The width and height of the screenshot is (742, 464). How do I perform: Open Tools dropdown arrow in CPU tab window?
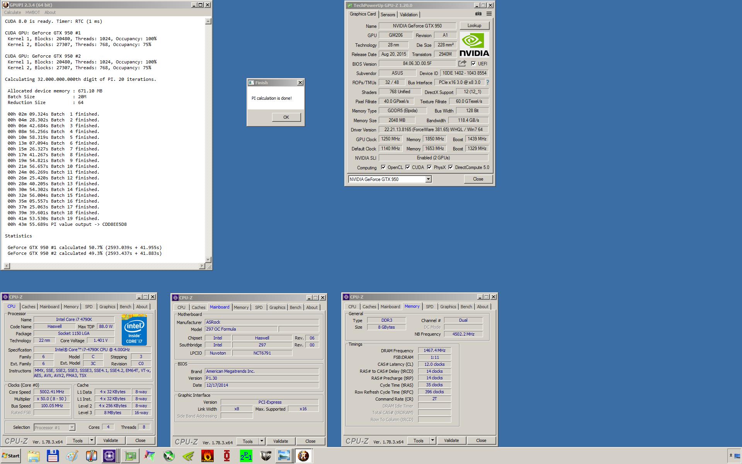[x=92, y=440]
